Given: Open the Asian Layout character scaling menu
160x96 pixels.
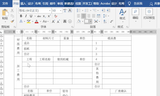Looking at the screenshot, I should [97, 21].
